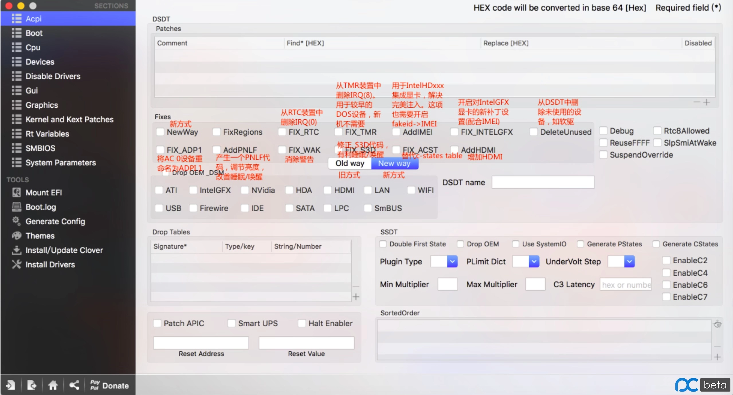Check the EnableC6 option
The height and width of the screenshot is (395, 733).
[x=666, y=285]
